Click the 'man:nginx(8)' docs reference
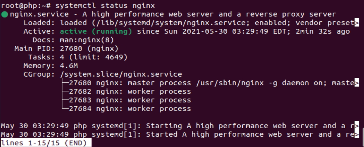This screenshot has width=364, height=147. [87, 40]
